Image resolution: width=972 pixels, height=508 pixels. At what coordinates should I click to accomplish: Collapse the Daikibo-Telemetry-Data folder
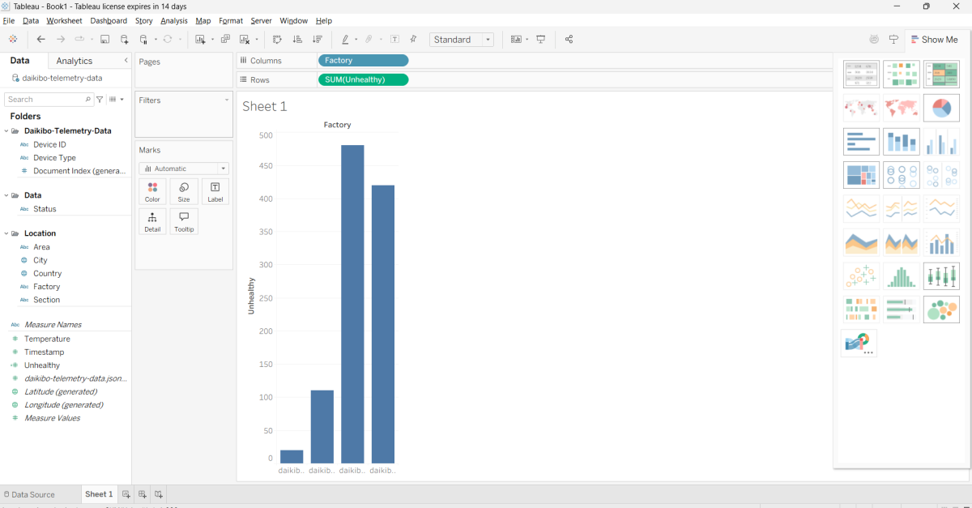click(x=6, y=130)
